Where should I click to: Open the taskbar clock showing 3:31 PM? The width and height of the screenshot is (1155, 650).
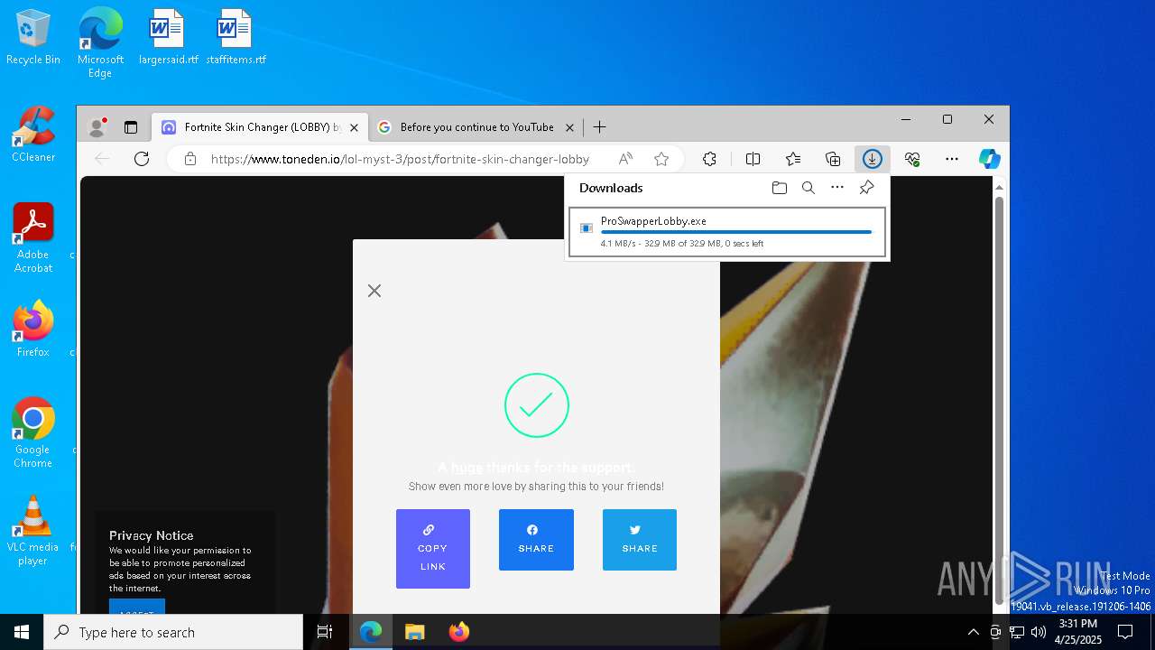(x=1078, y=632)
